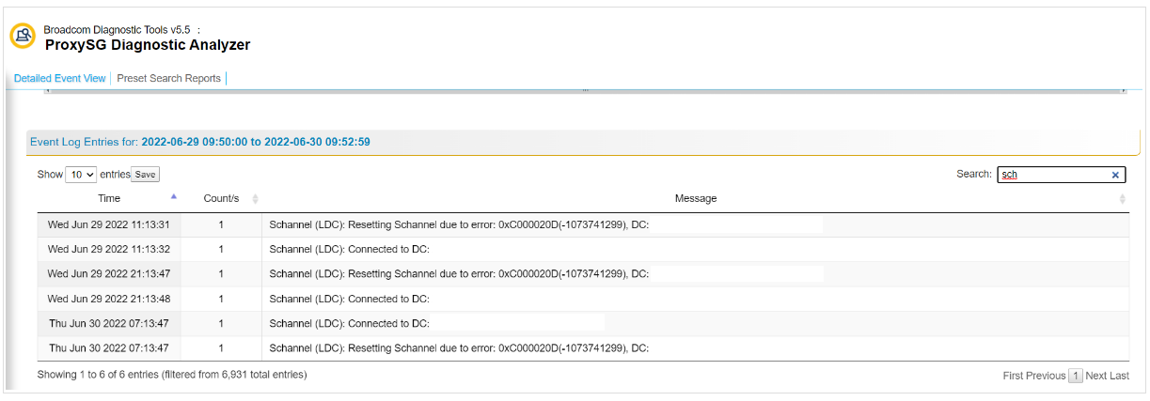
Task: Click the Connected to DC message at 21:13:48
Action: [x=349, y=299]
